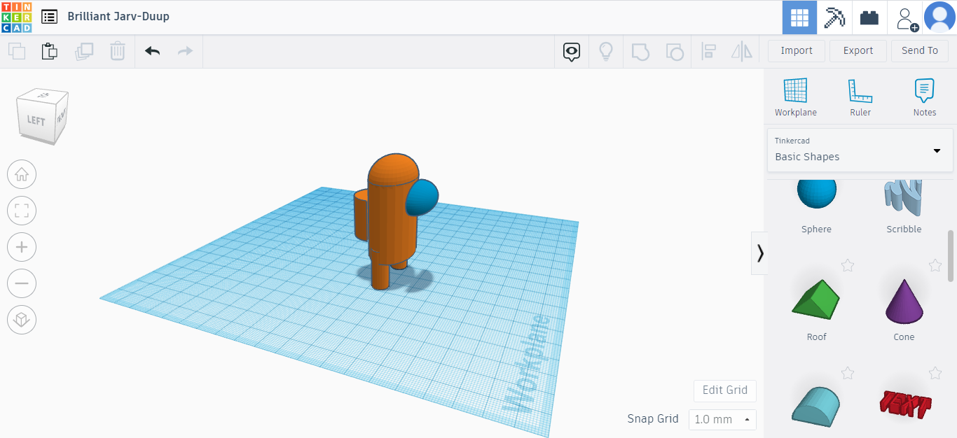Screen dimensions: 957x438
Task: Click the Paste clipboard icon
Action: (50, 51)
